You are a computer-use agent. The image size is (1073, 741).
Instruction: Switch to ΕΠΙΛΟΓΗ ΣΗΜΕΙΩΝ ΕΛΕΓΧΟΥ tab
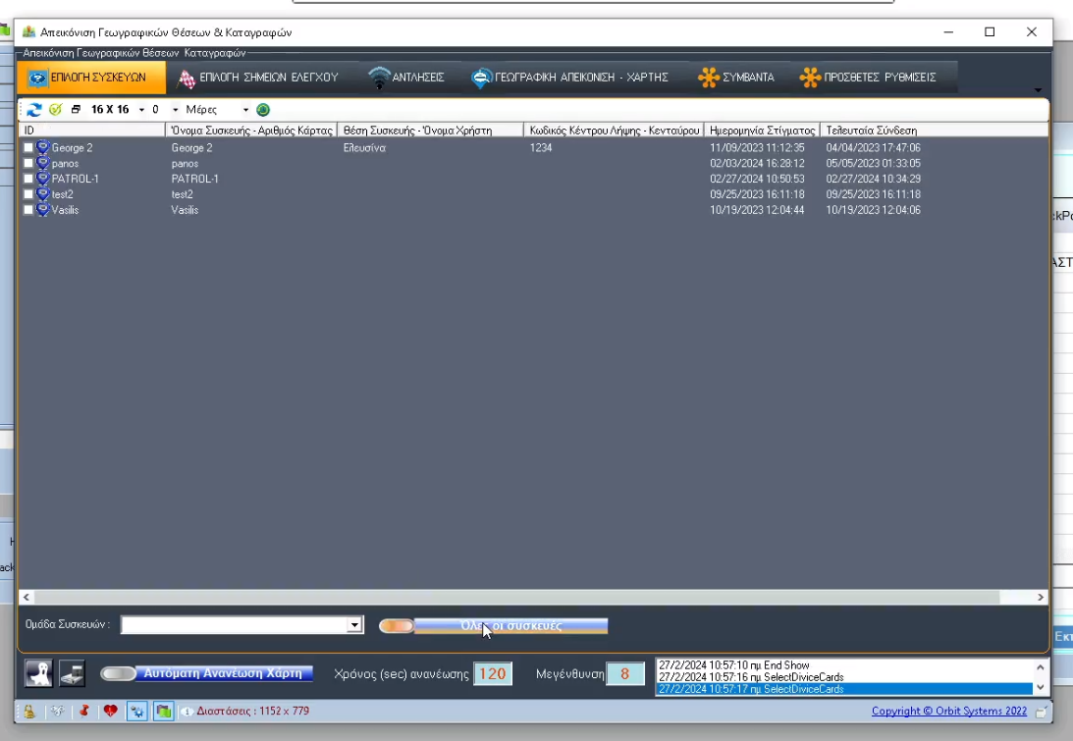[x=257, y=77]
